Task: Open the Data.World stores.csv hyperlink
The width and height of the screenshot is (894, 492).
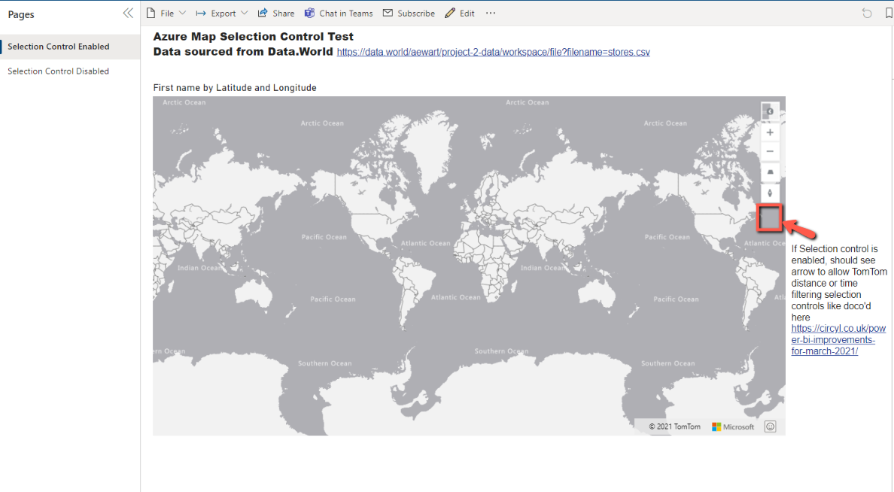Action: tap(492, 52)
